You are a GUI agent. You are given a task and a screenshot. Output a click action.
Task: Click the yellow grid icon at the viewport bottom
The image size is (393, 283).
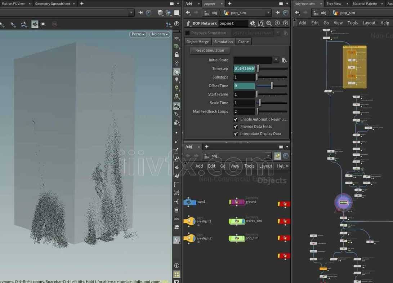[177, 274]
